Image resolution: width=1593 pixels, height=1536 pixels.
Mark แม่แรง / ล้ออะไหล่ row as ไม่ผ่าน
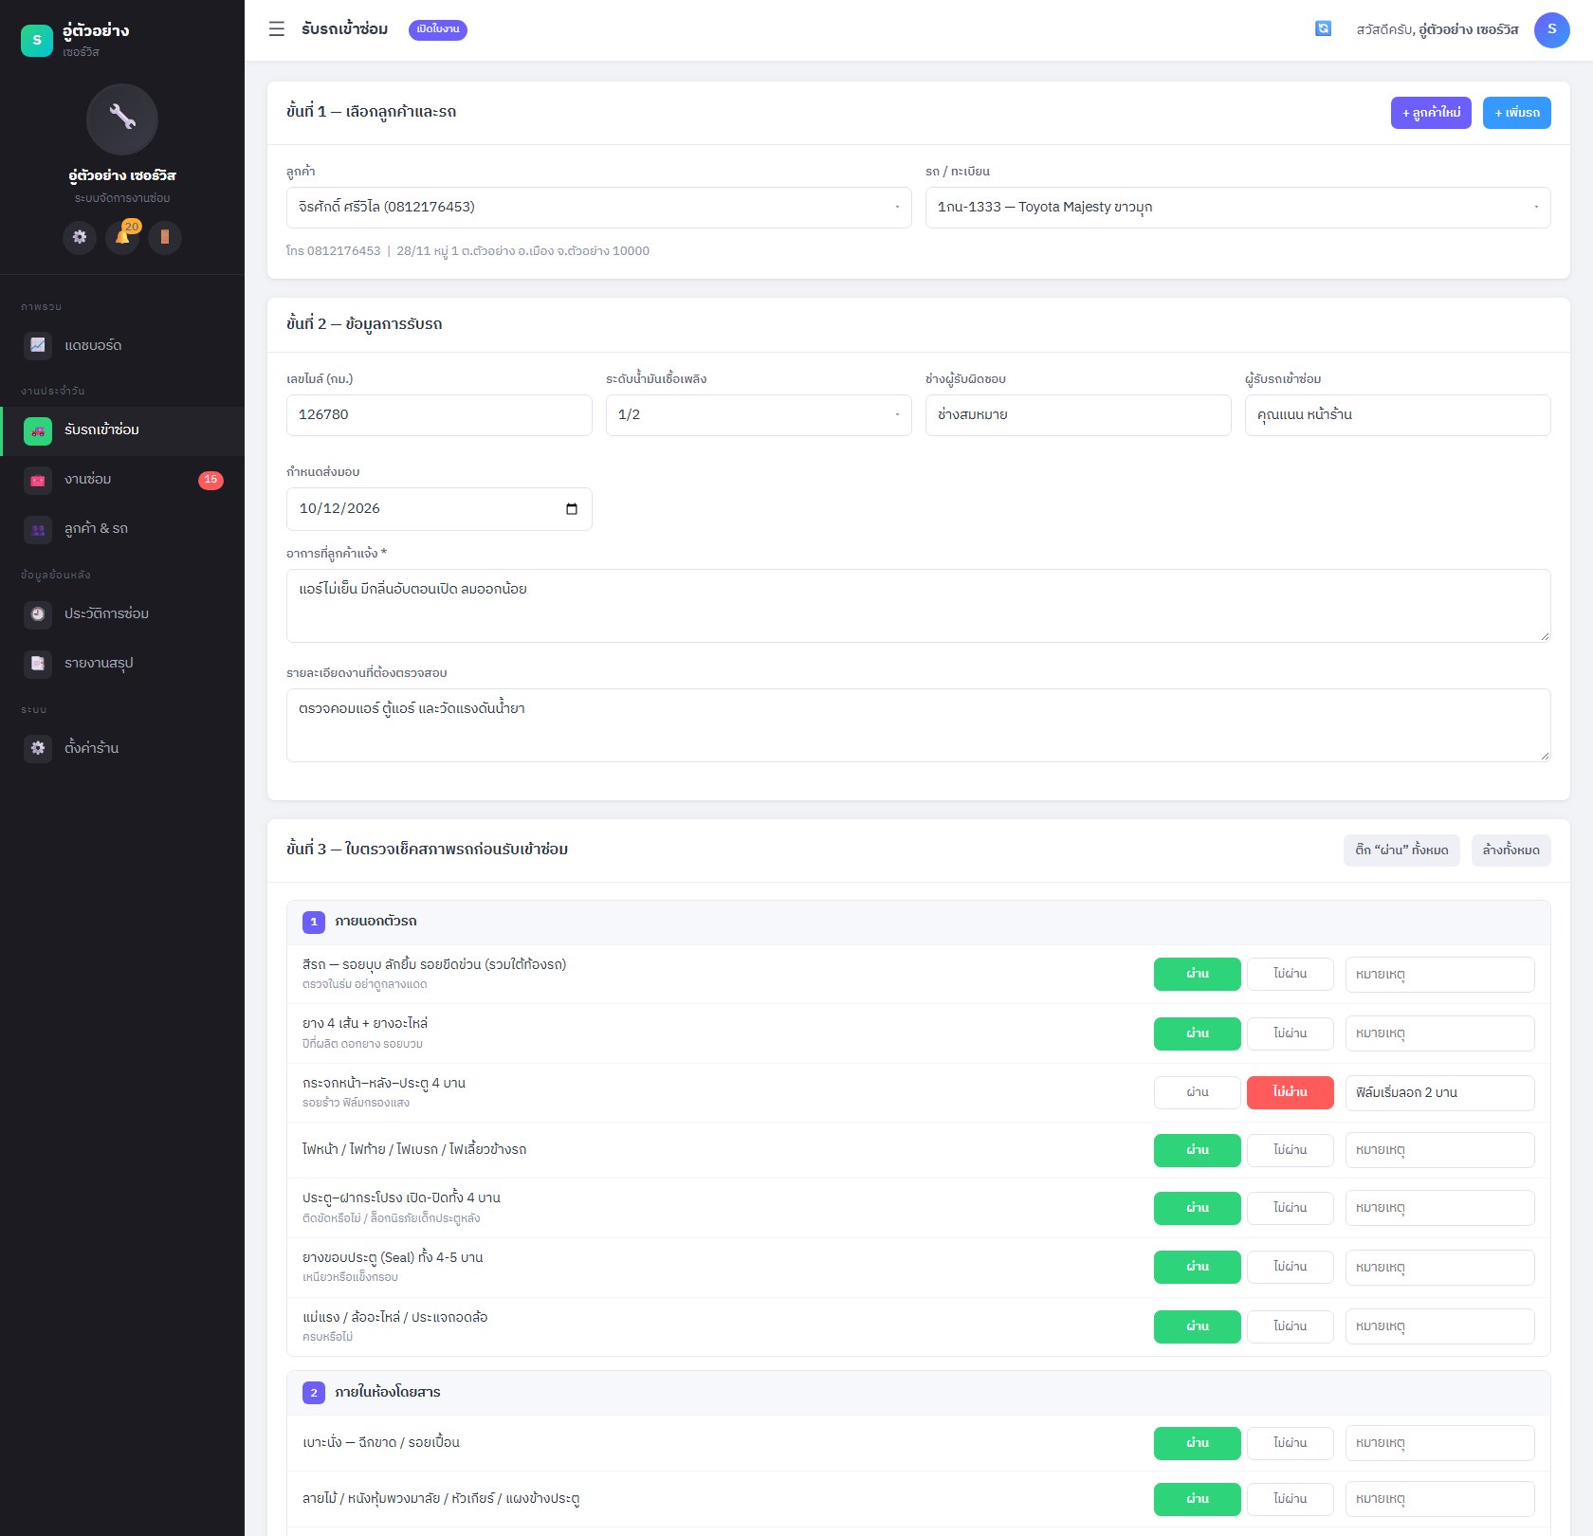coord(1290,1326)
